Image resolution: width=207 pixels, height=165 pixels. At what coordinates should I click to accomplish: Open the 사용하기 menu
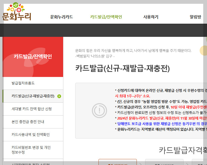[151, 17]
